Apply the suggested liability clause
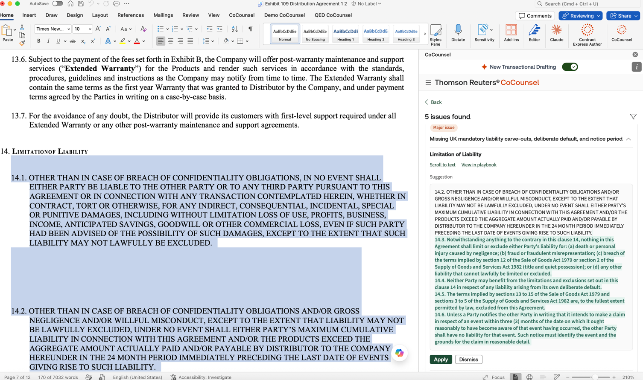This screenshot has height=380, width=643. [441, 360]
